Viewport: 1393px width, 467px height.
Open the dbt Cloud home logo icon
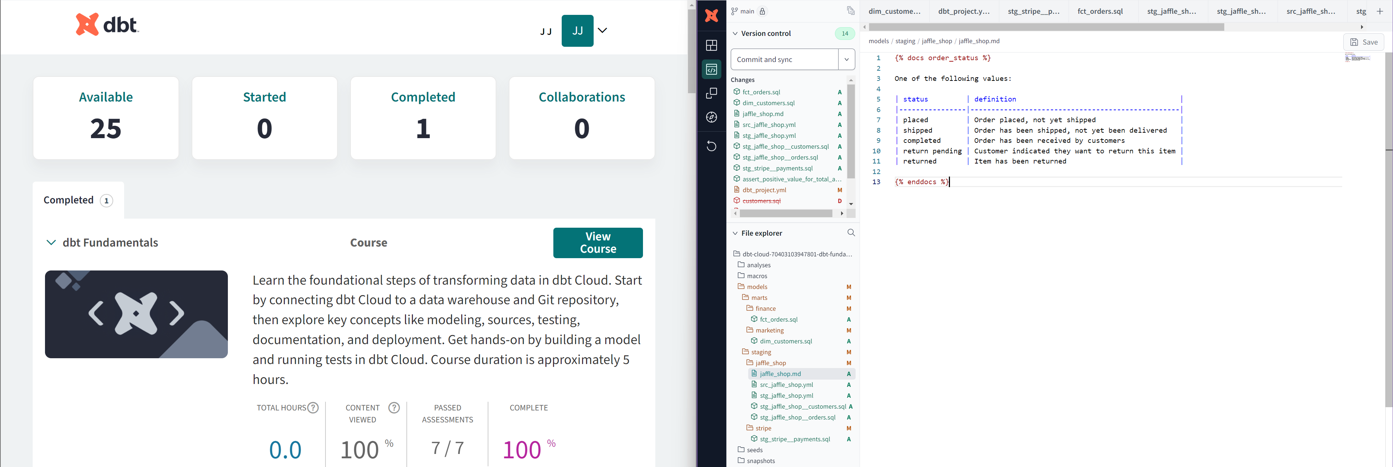(x=711, y=16)
